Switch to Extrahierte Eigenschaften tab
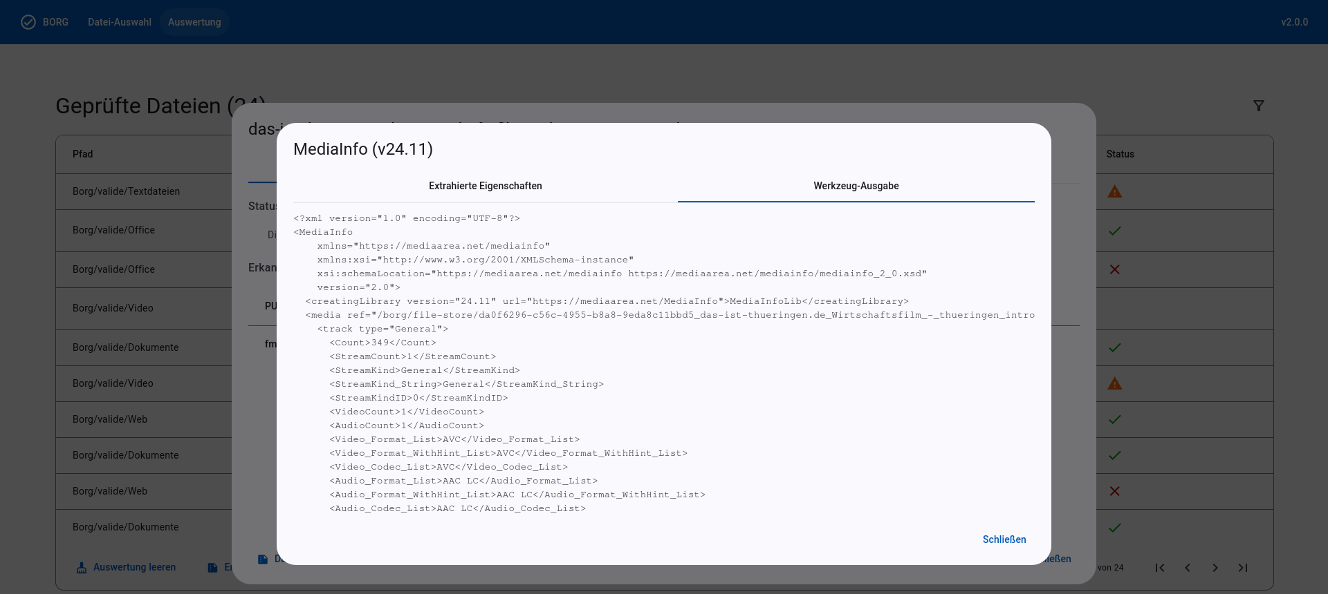This screenshot has height=594, width=1328. pos(486,186)
